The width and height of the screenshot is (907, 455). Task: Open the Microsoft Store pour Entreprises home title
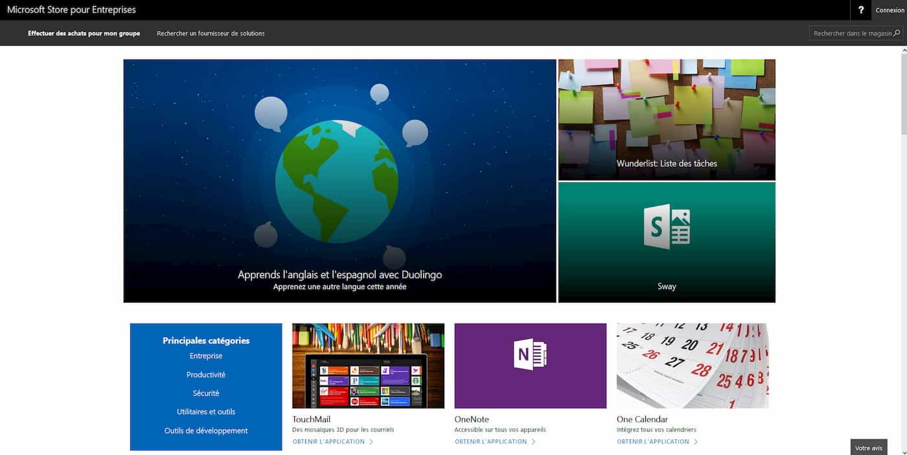(x=71, y=10)
